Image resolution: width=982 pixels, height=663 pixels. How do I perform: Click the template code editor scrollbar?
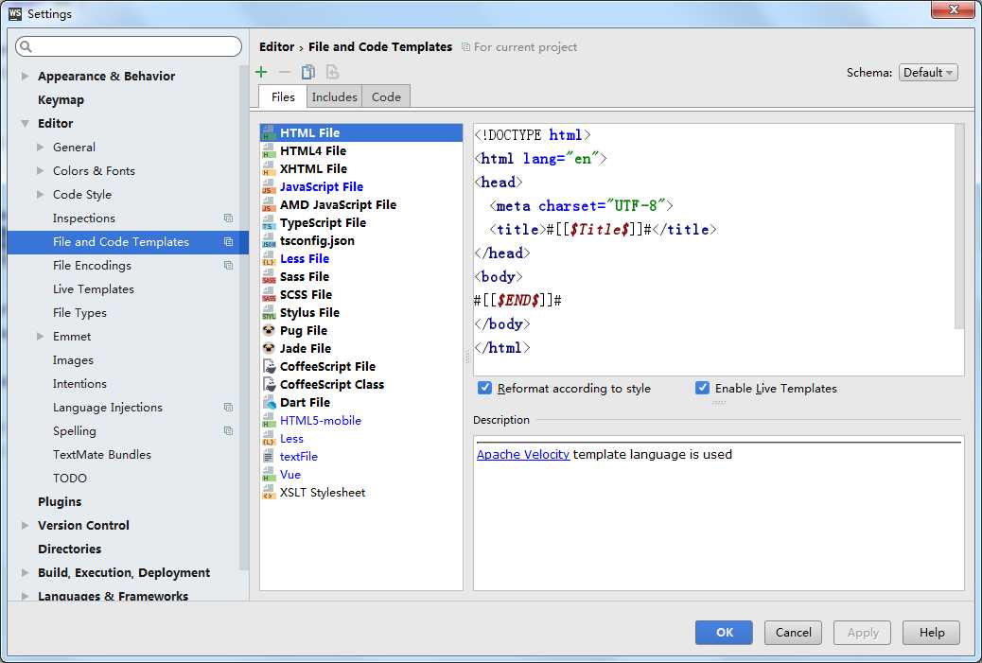[x=959, y=225]
